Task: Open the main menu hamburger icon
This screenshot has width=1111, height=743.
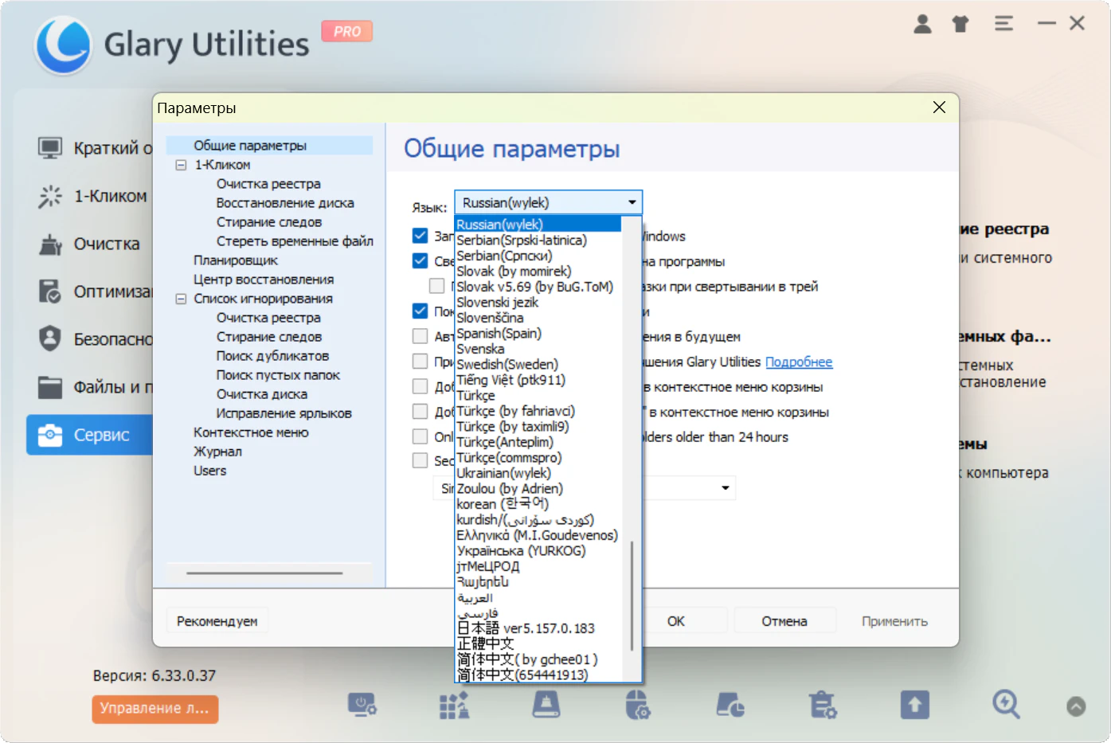Action: pyautogui.click(x=1003, y=24)
